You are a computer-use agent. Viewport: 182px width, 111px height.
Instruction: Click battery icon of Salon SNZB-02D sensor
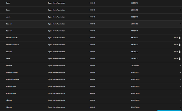(x=180, y=59)
